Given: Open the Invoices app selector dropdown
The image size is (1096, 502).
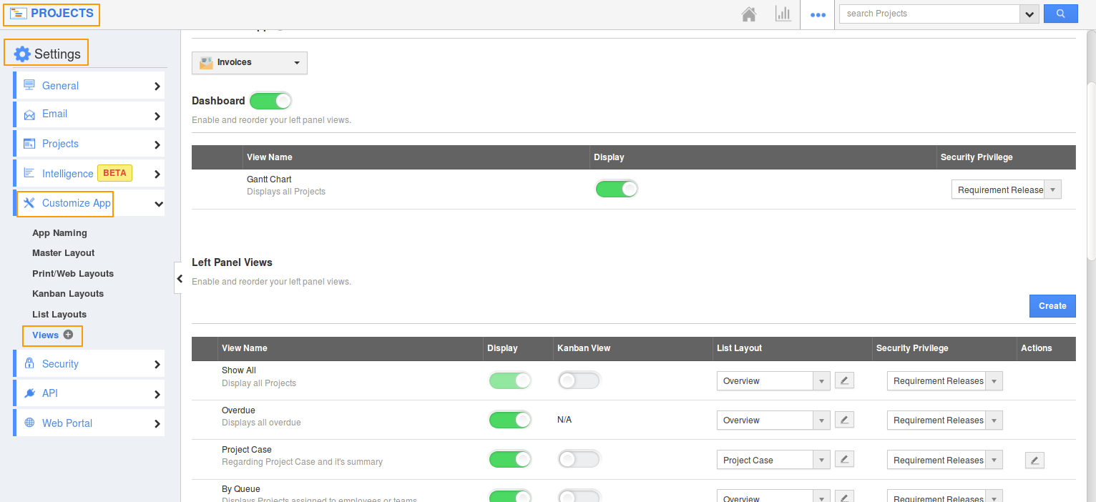Looking at the screenshot, I should coord(249,63).
